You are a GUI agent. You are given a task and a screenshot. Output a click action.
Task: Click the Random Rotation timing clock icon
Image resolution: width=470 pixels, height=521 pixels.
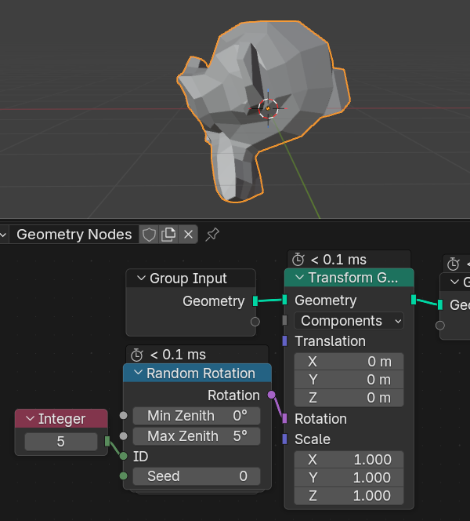tap(138, 355)
